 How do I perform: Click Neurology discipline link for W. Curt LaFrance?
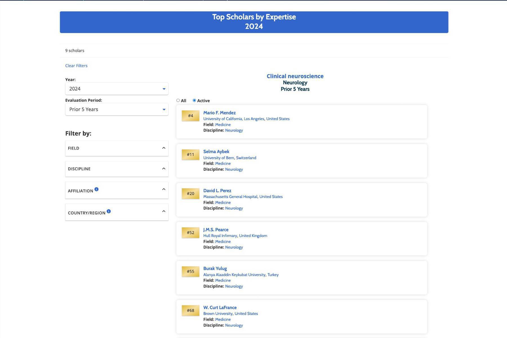234,325
